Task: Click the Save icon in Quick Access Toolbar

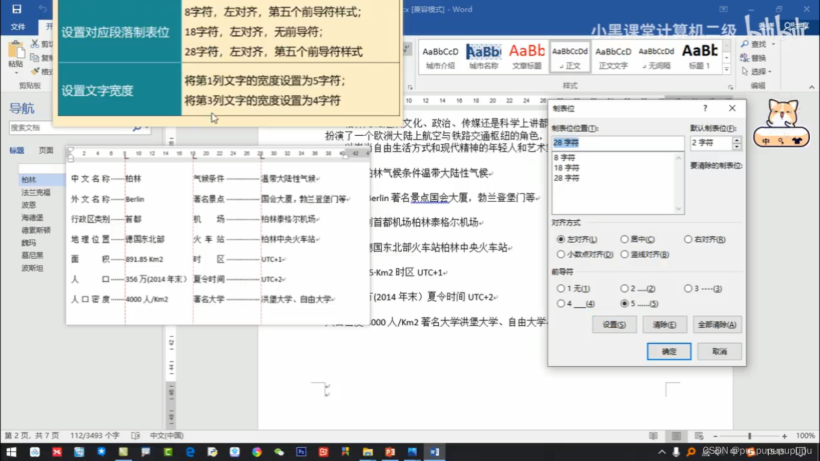Action: coord(17,9)
